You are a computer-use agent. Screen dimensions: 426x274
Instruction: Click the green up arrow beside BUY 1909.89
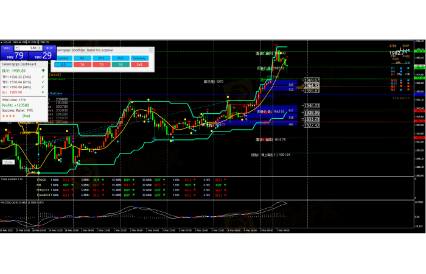42,71
